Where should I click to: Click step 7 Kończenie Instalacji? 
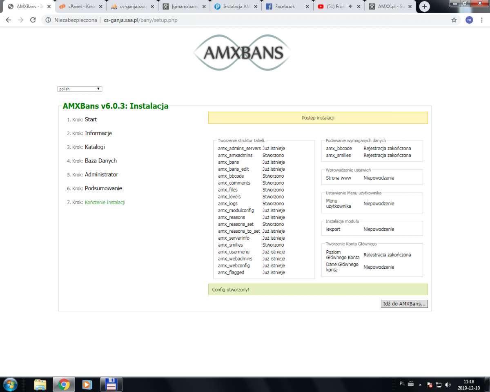[x=105, y=203]
